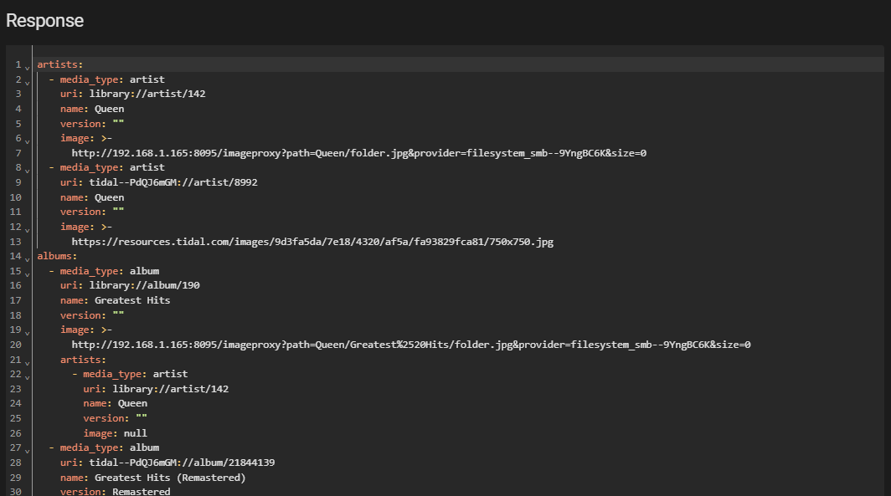This screenshot has width=891, height=496.
Task: Fold the albums section on line 14
Action: coord(27,258)
